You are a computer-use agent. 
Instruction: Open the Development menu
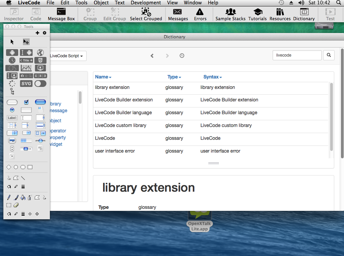pyautogui.click(x=146, y=3)
